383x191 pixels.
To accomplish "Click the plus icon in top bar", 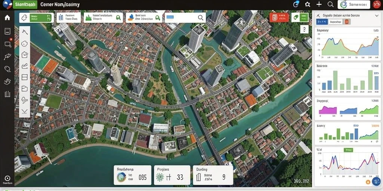I will coord(319,4).
